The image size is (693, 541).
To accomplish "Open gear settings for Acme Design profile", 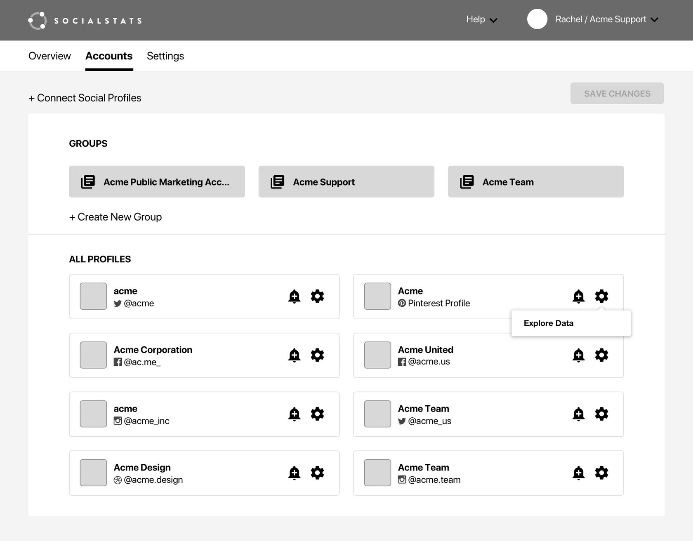I will 317,473.
